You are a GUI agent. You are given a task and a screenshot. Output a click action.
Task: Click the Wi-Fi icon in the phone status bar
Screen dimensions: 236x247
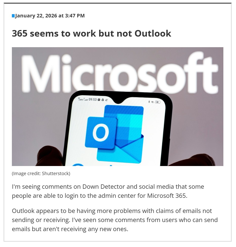click(152, 102)
